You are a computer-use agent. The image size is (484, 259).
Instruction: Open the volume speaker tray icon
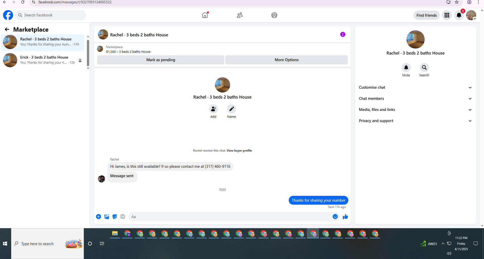tap(449, 253)
